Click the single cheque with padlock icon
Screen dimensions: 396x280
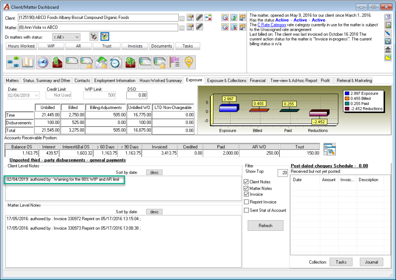(86, 62)
